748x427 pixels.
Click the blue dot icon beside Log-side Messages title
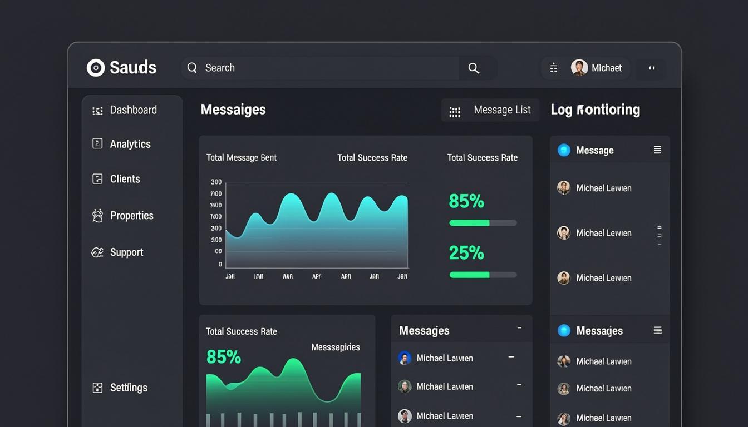pyautogui.click(x=564, y=331)
